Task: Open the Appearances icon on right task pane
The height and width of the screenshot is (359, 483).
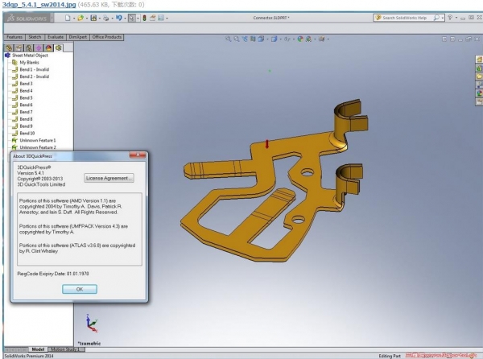Action: click(479, 93)
